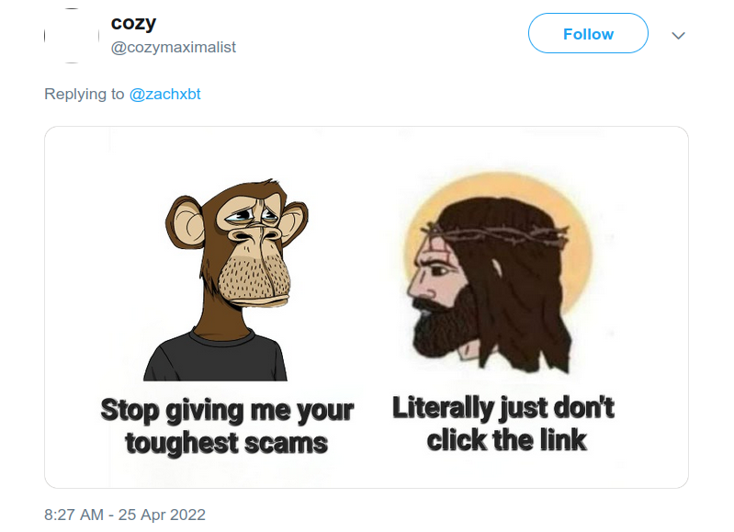Open the @cozymaximalist handle
Screen dimensions: 734x532
pos(174,47)
